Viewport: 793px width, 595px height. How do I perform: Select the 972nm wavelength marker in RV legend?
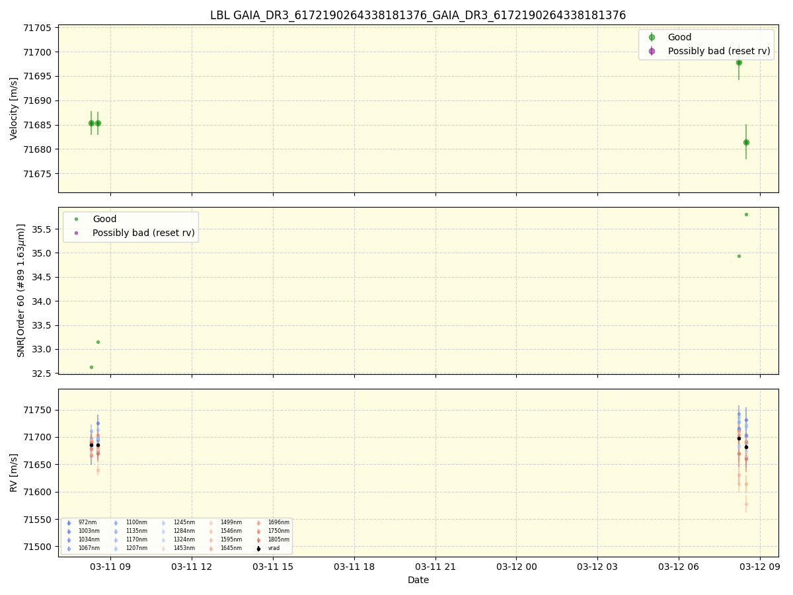pyautogui.click(x=68, y=522)
